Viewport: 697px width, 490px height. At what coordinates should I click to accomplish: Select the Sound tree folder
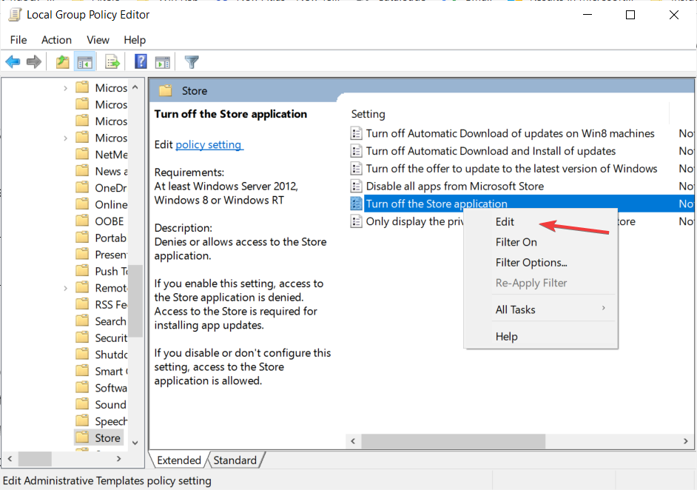(111, 405)
